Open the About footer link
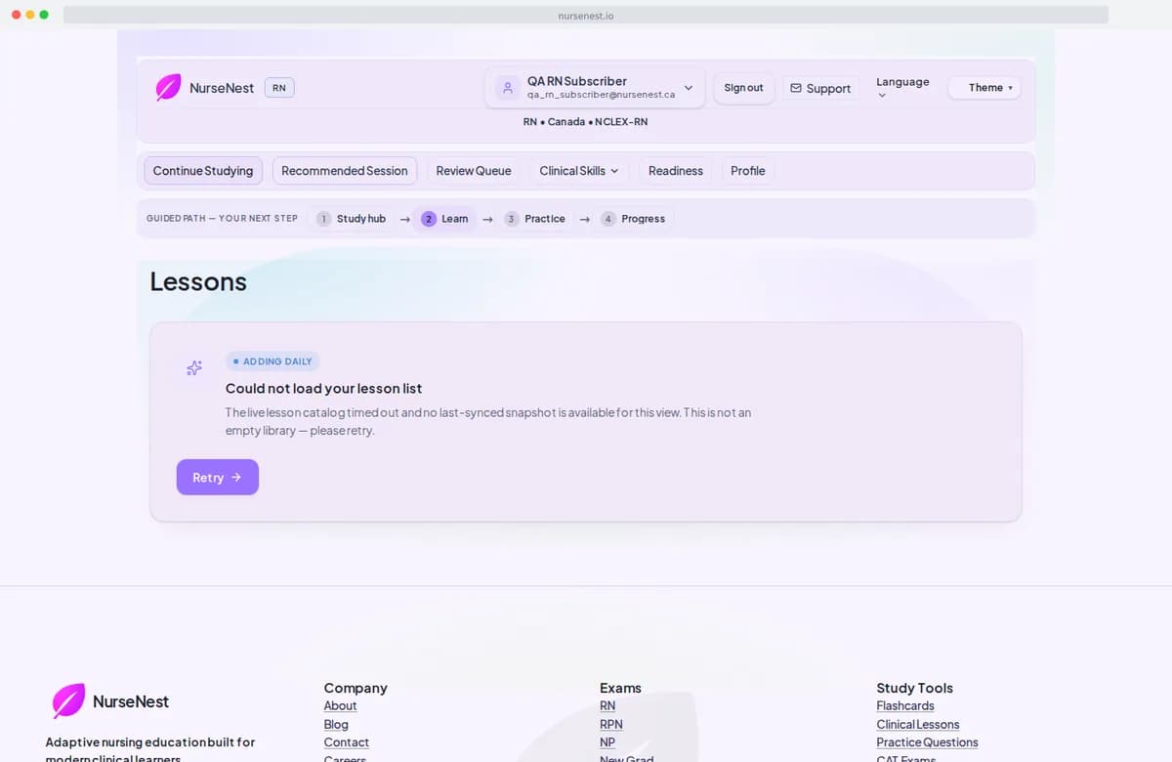The height and width of the screenshot is (762, 1172). (340, 706)
